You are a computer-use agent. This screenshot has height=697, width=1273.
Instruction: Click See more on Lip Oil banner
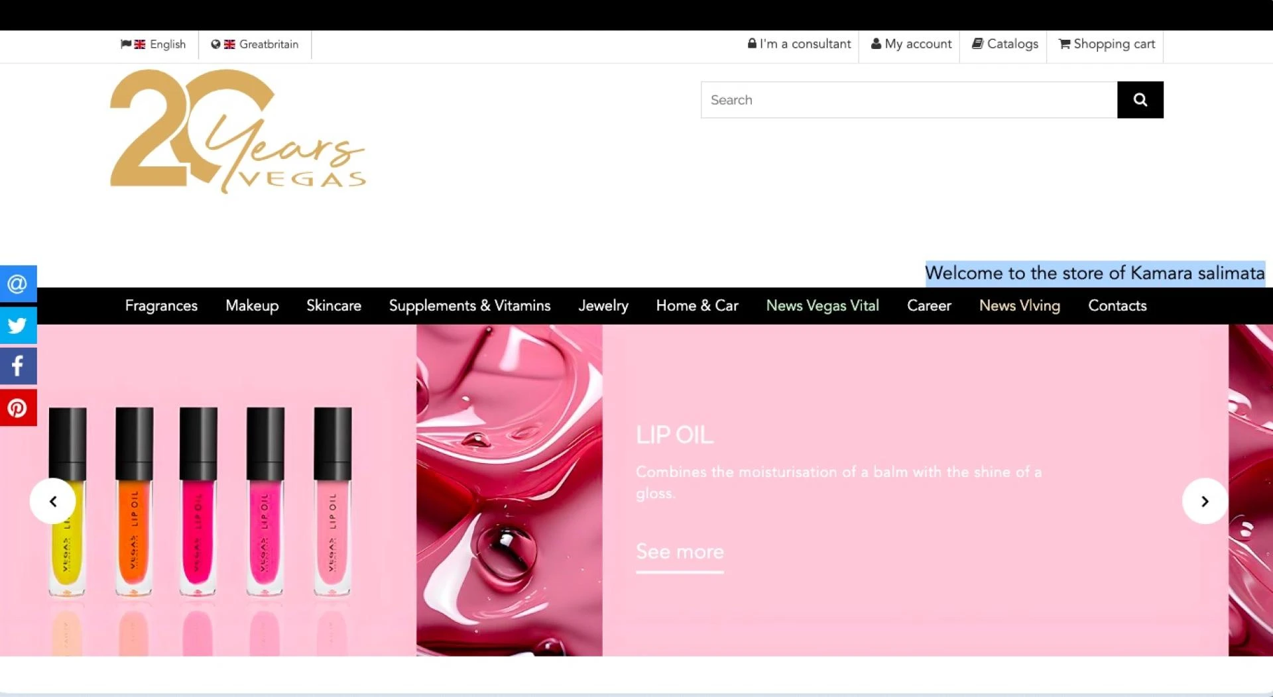(680, 552)
